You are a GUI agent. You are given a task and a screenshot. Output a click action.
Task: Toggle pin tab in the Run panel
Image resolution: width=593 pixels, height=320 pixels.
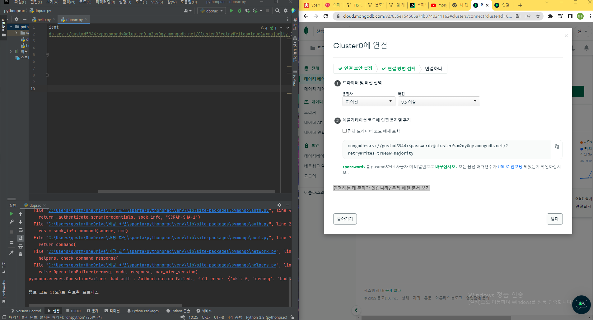pyautogui.click(x=12, y=253)
